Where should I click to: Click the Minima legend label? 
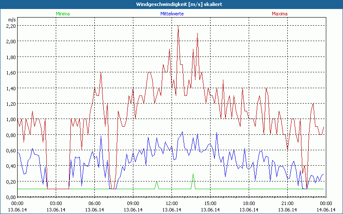pyautogui.click(x=63, y=14)
